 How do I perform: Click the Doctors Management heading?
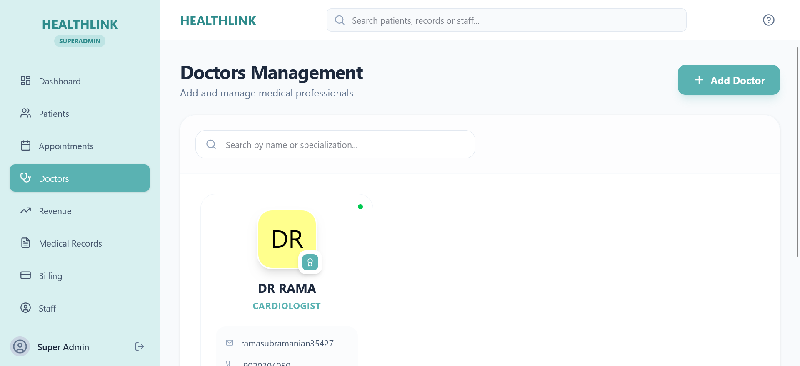tap(271, 73)
